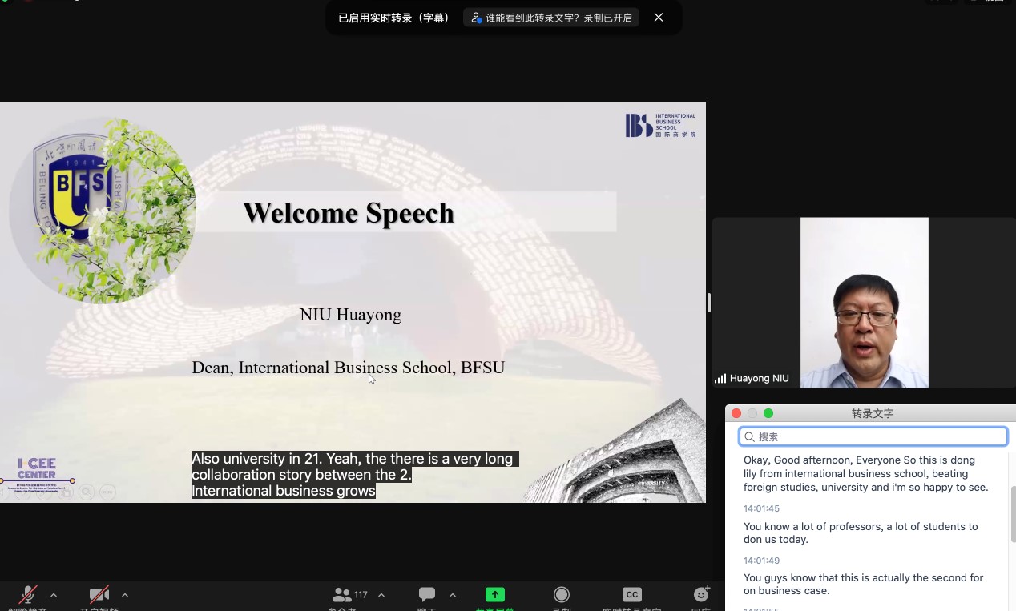Open the chat bubble icon
The width and height of the screenshot is (1016, 611).
pos(427,594)
